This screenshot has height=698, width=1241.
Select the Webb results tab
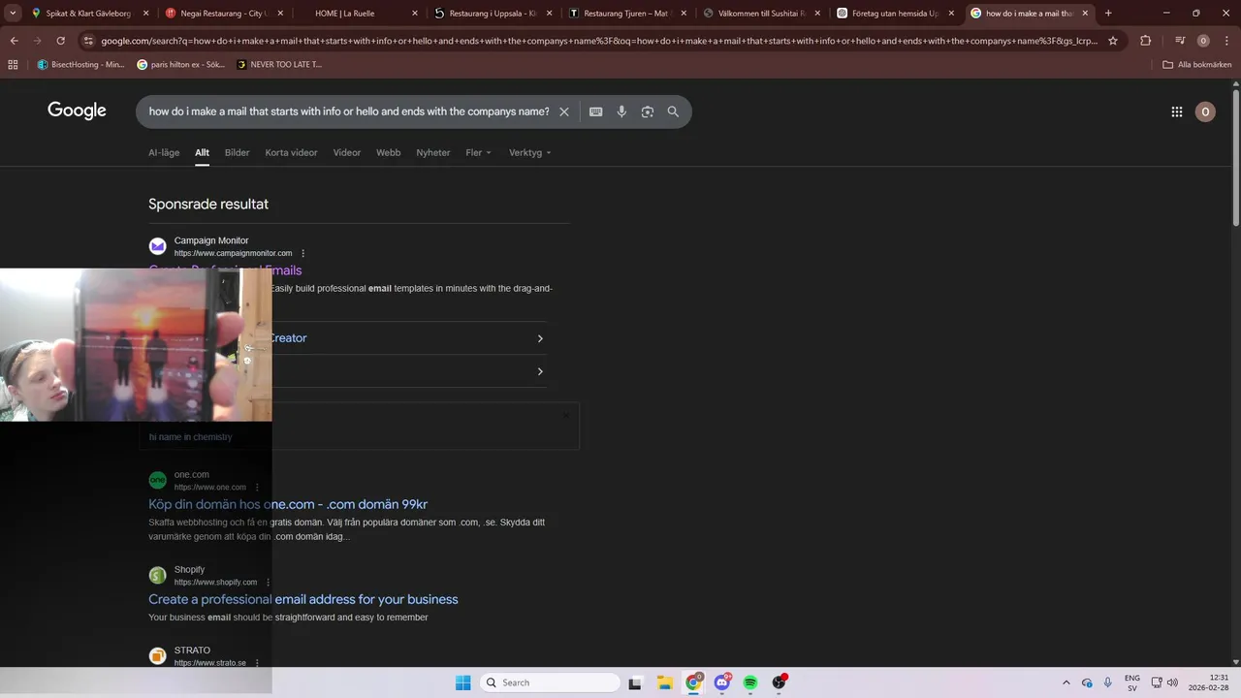pyautogui.click(x=388, y=152)
